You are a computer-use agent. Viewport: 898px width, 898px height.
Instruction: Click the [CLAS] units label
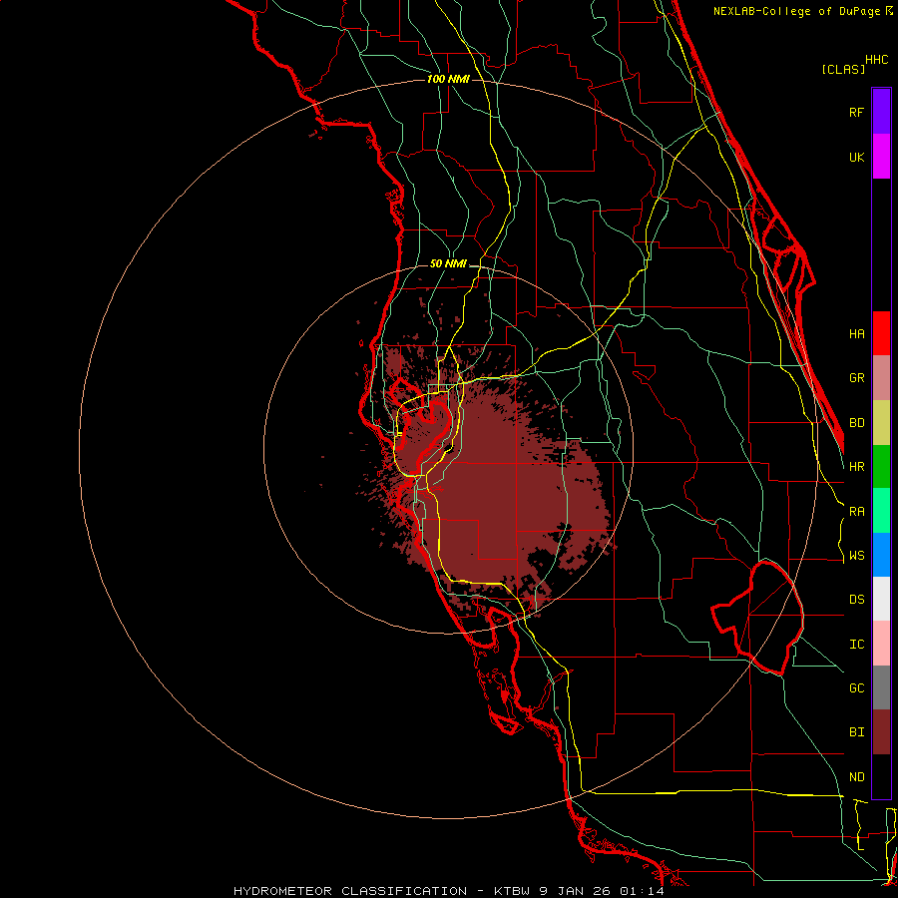coord(843,69)
